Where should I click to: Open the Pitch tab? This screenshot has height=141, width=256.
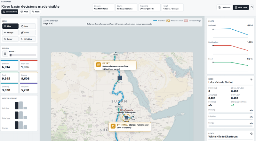[24, 11]
